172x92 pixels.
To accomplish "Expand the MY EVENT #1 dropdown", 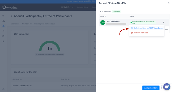I will click(x=67, y=7).
